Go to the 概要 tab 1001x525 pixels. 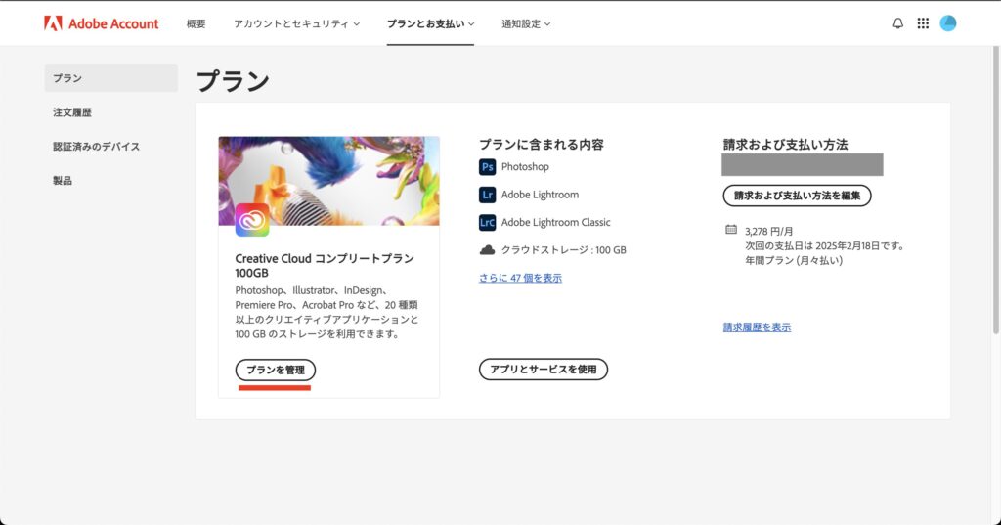(196, 23)
